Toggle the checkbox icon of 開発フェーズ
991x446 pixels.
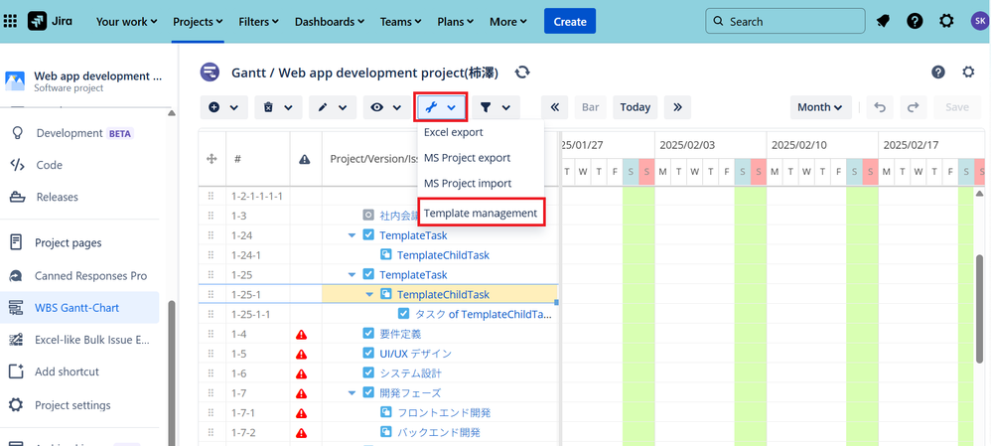(x=368, y=393)
